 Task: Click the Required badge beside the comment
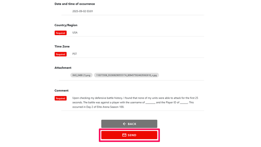coord(61,98)
